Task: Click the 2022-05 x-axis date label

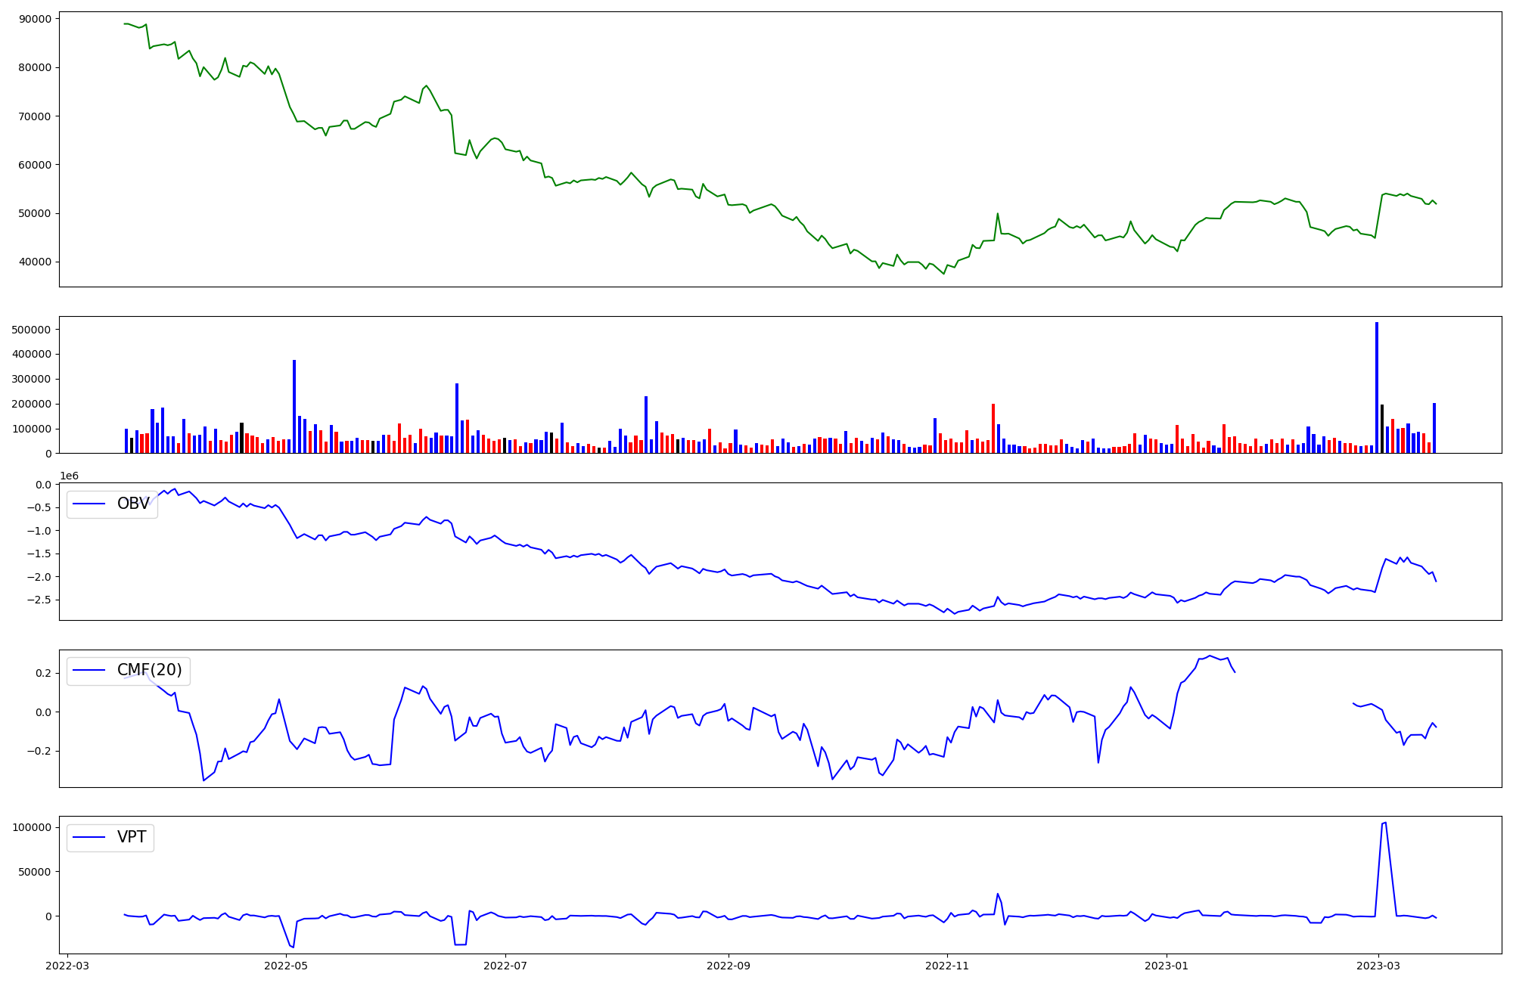Action: click(286, 966)
